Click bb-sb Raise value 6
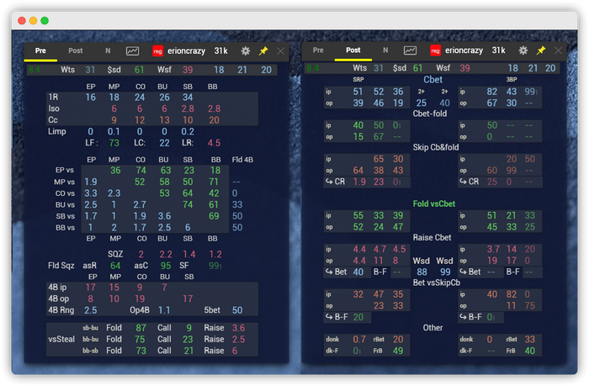 tap(235, 351)
